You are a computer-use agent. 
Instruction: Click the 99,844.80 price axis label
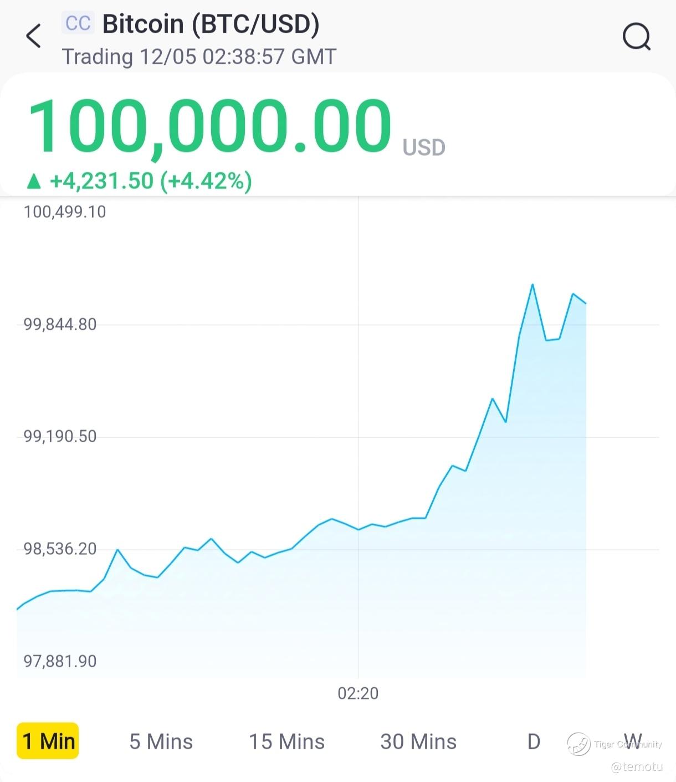pyautogui.click(x=60, y=324)
